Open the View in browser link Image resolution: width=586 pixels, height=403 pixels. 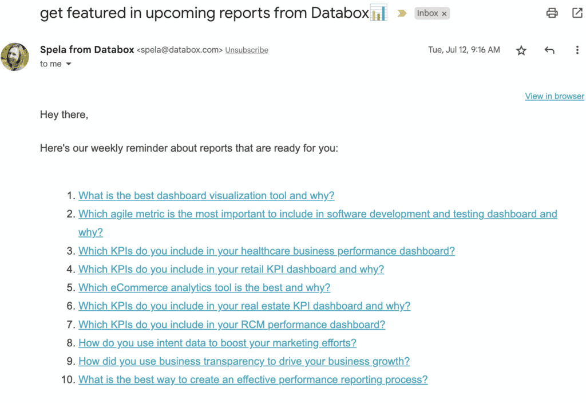[554, 96]
